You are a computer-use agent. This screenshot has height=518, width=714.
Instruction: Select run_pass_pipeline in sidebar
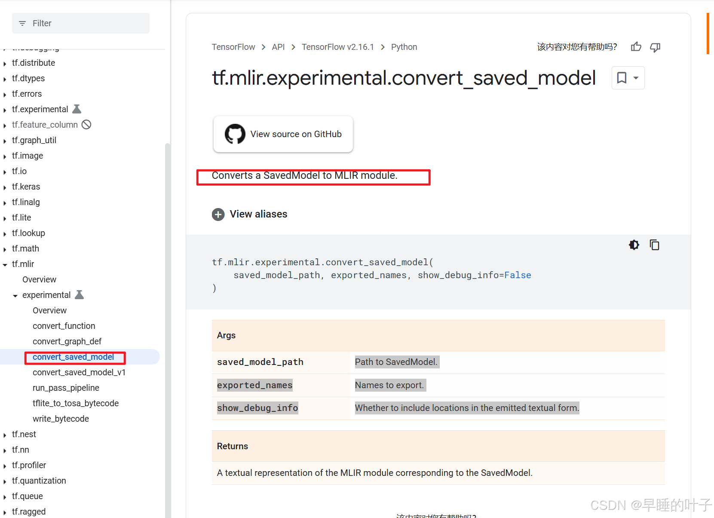[x=66, y=388]
